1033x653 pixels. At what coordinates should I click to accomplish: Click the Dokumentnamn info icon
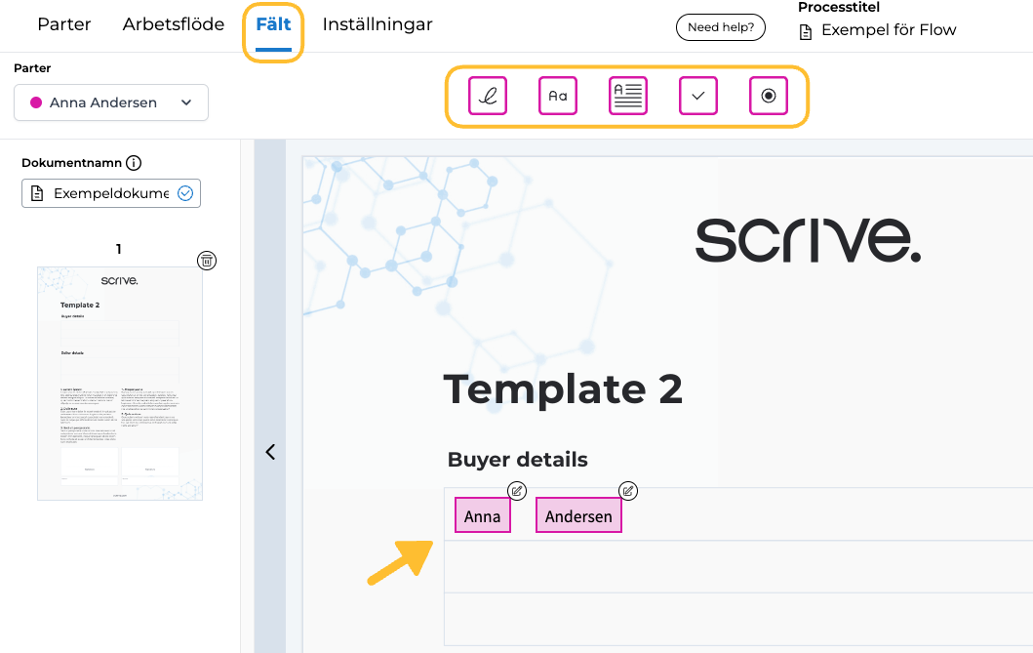pos(134,163)
